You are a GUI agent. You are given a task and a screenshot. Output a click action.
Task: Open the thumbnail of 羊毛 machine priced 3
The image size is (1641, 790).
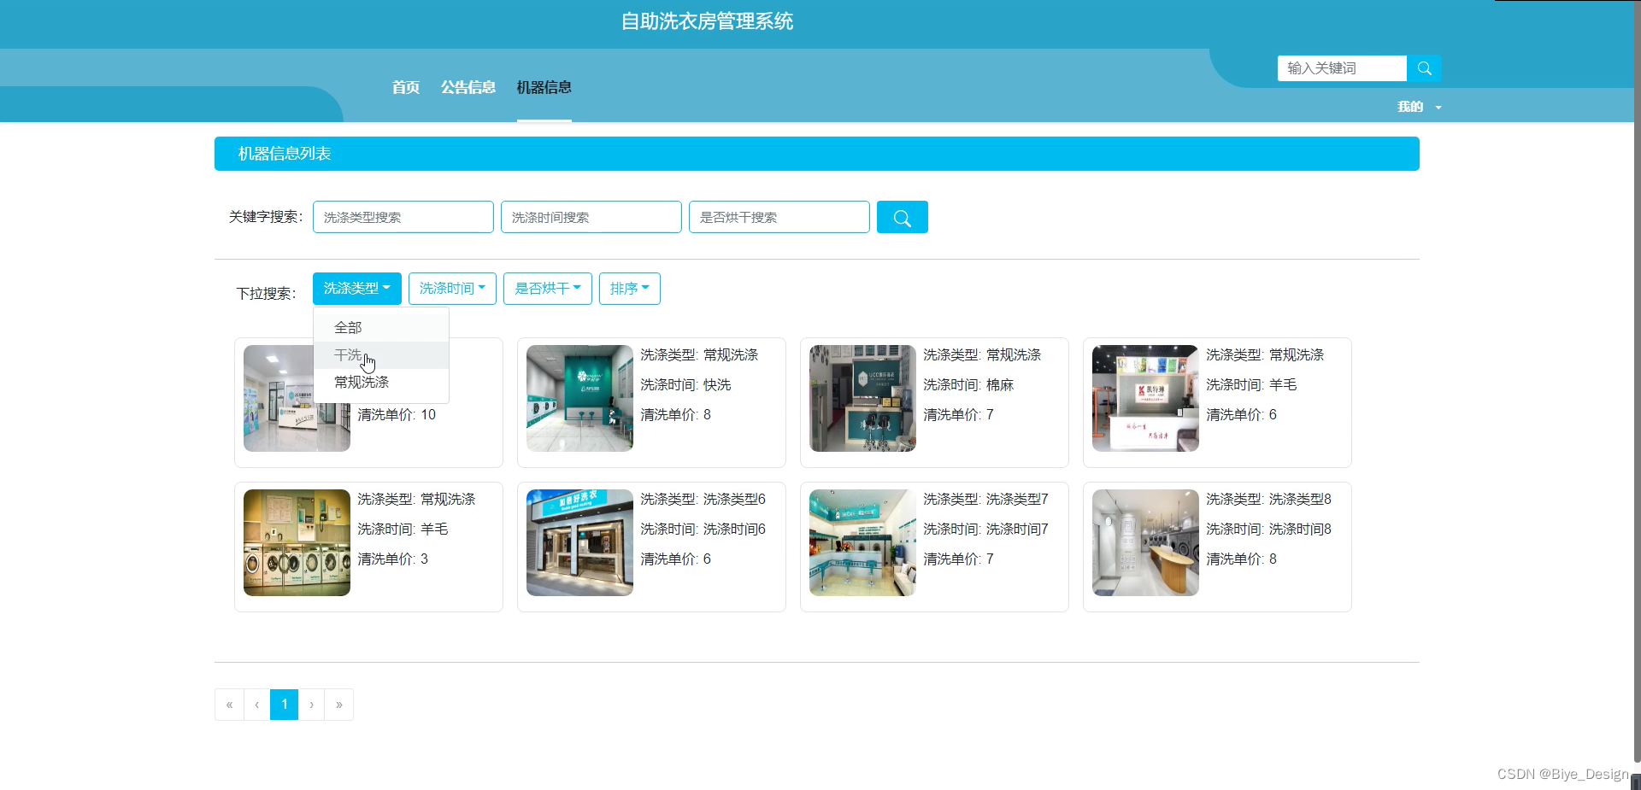pyautogui.click(x=297, y=542)
